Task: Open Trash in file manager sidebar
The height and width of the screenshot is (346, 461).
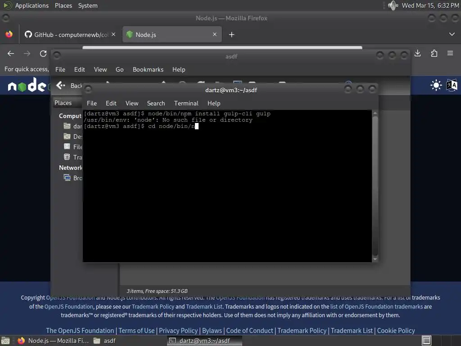Action: 72,157
